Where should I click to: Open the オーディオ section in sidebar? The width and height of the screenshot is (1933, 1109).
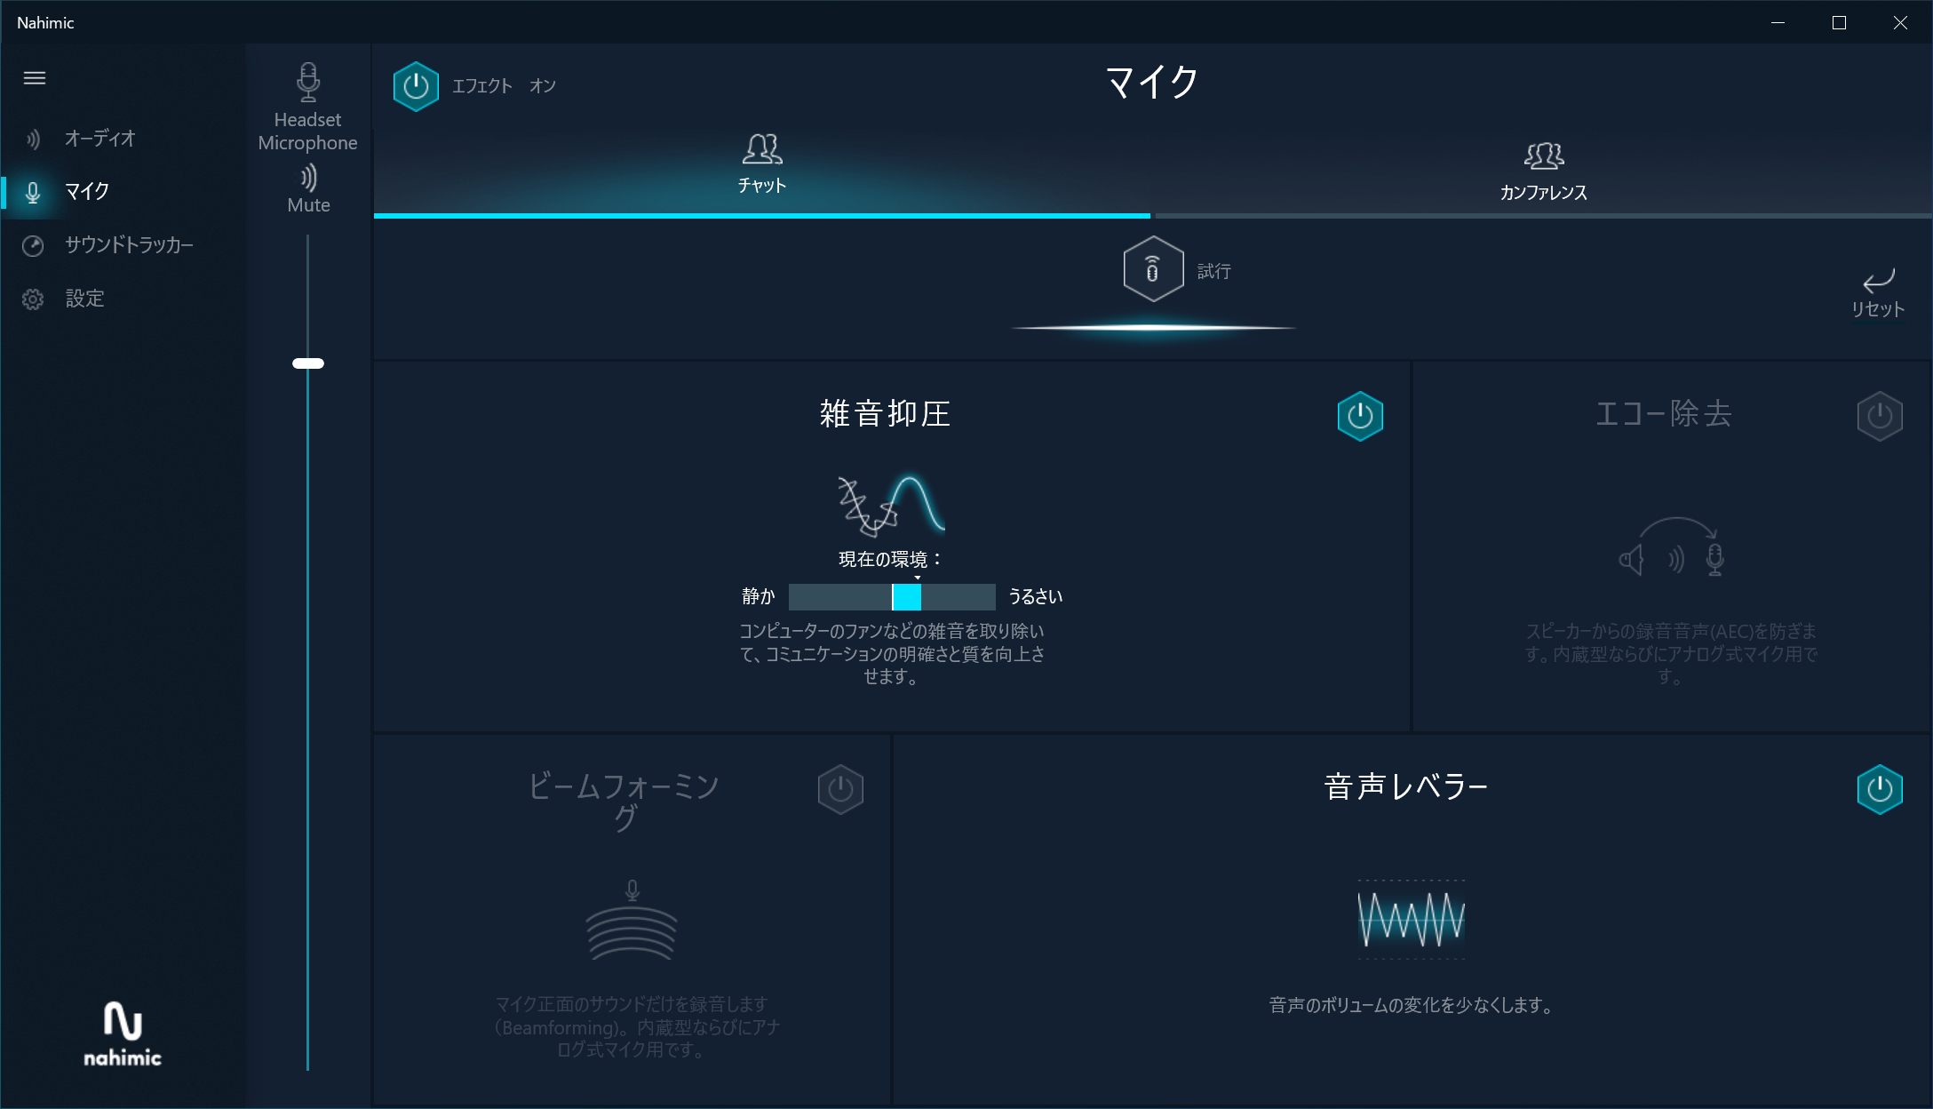coord(99,139)
